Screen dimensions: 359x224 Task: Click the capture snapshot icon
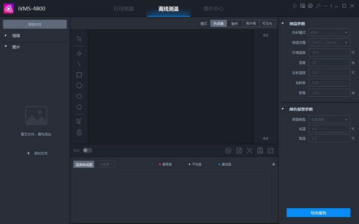coord(250,151)
